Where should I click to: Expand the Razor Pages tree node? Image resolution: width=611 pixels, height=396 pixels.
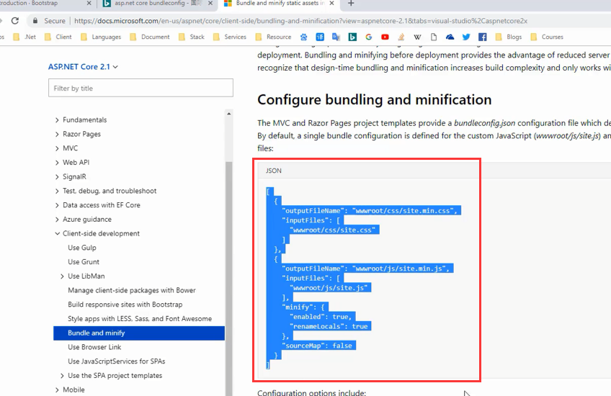click(57, 134)
